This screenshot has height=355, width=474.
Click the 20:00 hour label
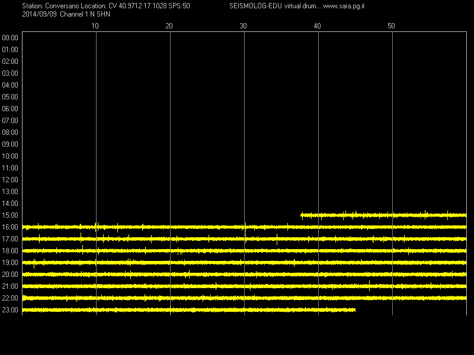point(10,275)
